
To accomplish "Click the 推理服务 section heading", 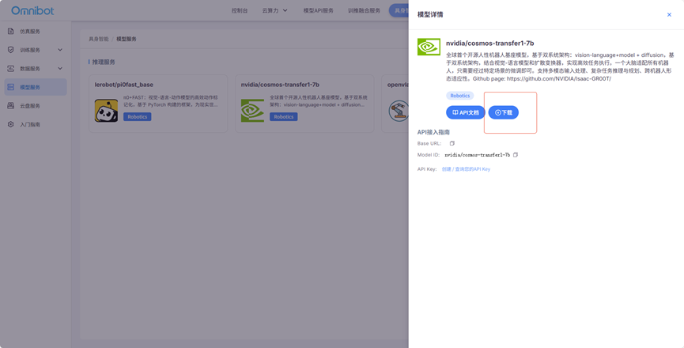I will (104, 62).
